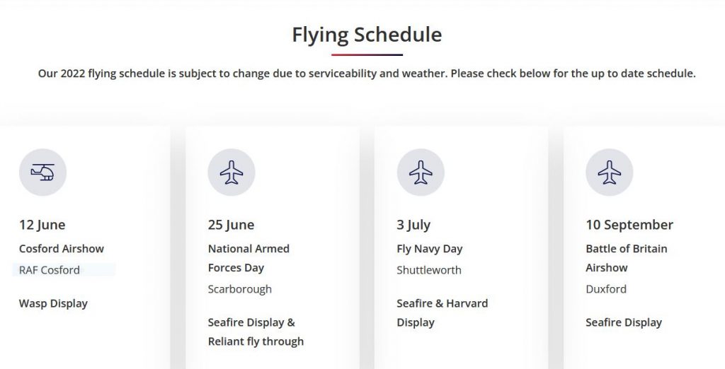Open the Fly Navy Day event
725x369 pixels.
pyautogui.click(x=430, y=248)
